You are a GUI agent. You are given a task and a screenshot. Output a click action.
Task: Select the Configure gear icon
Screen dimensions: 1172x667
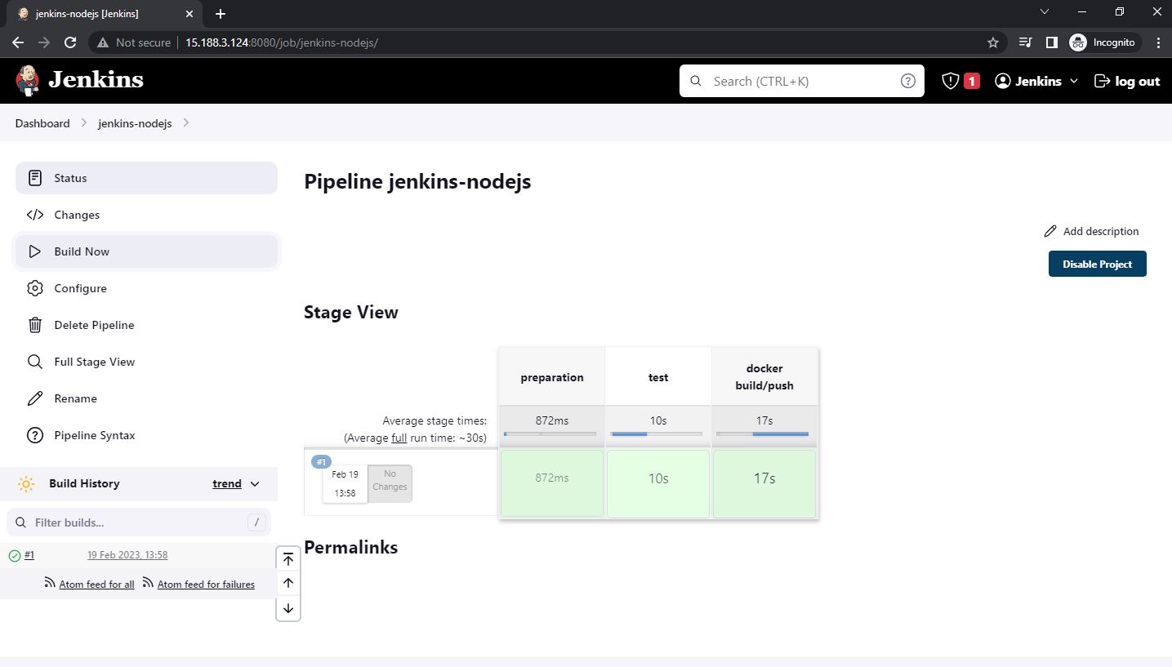(x=34, y=288)
